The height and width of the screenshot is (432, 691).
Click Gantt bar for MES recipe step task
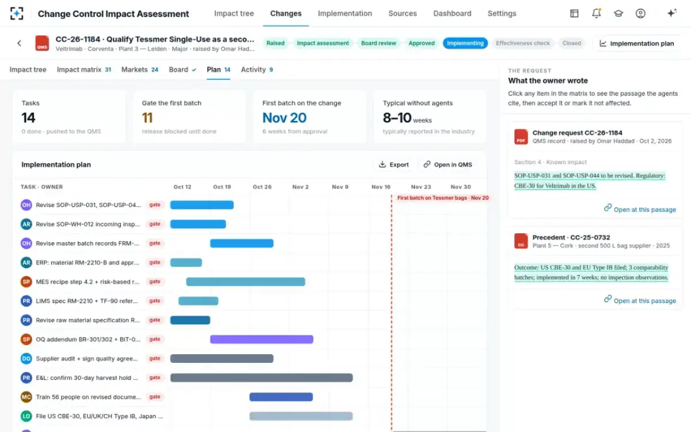pos(245,282)
